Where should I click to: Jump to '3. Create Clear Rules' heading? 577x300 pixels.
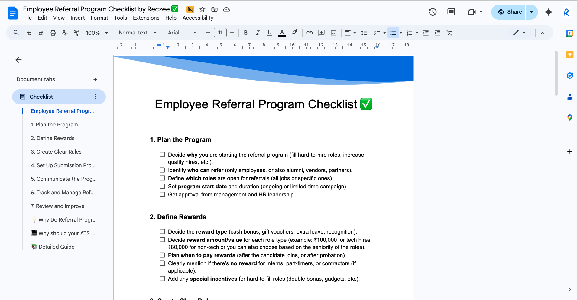(56, 152)
